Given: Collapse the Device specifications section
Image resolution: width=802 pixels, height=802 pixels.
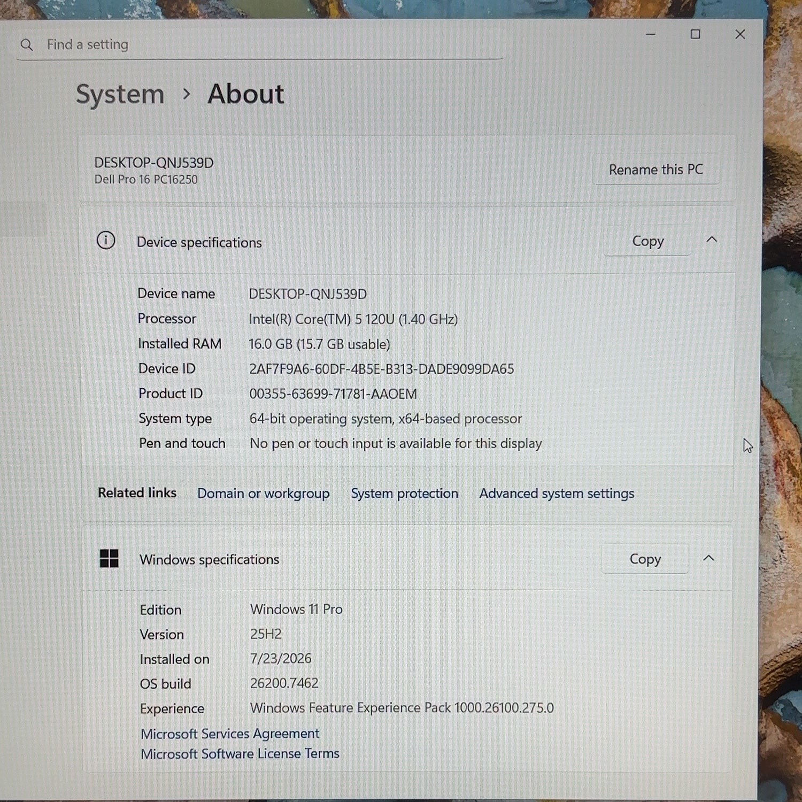Looking at the screenshot, I should point(711,240).
